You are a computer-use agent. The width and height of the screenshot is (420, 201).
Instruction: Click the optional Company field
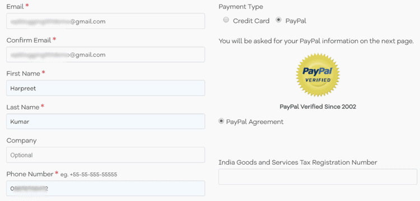coord(105,155)
